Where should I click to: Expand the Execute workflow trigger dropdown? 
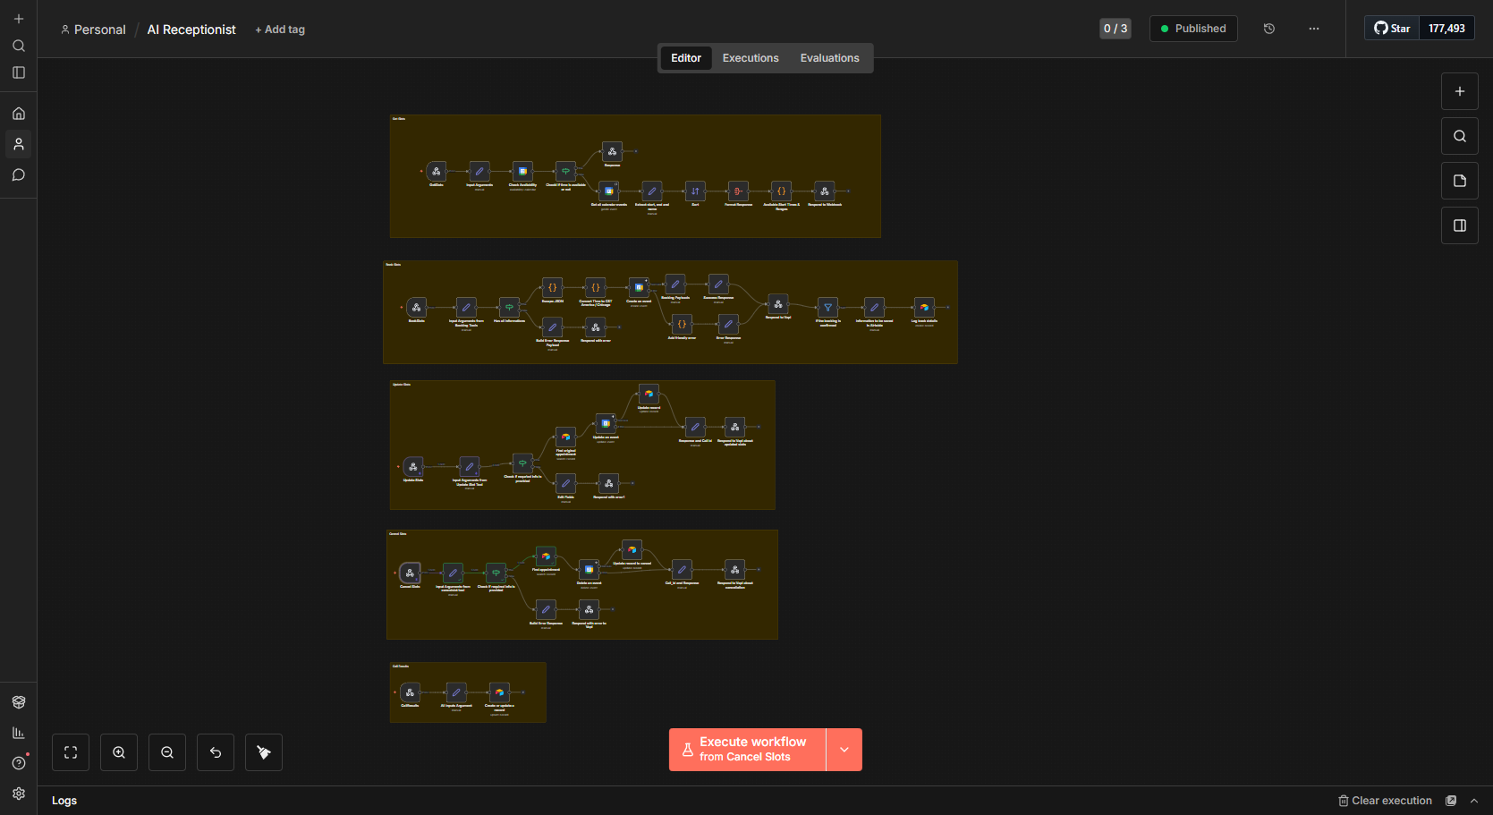844,750
